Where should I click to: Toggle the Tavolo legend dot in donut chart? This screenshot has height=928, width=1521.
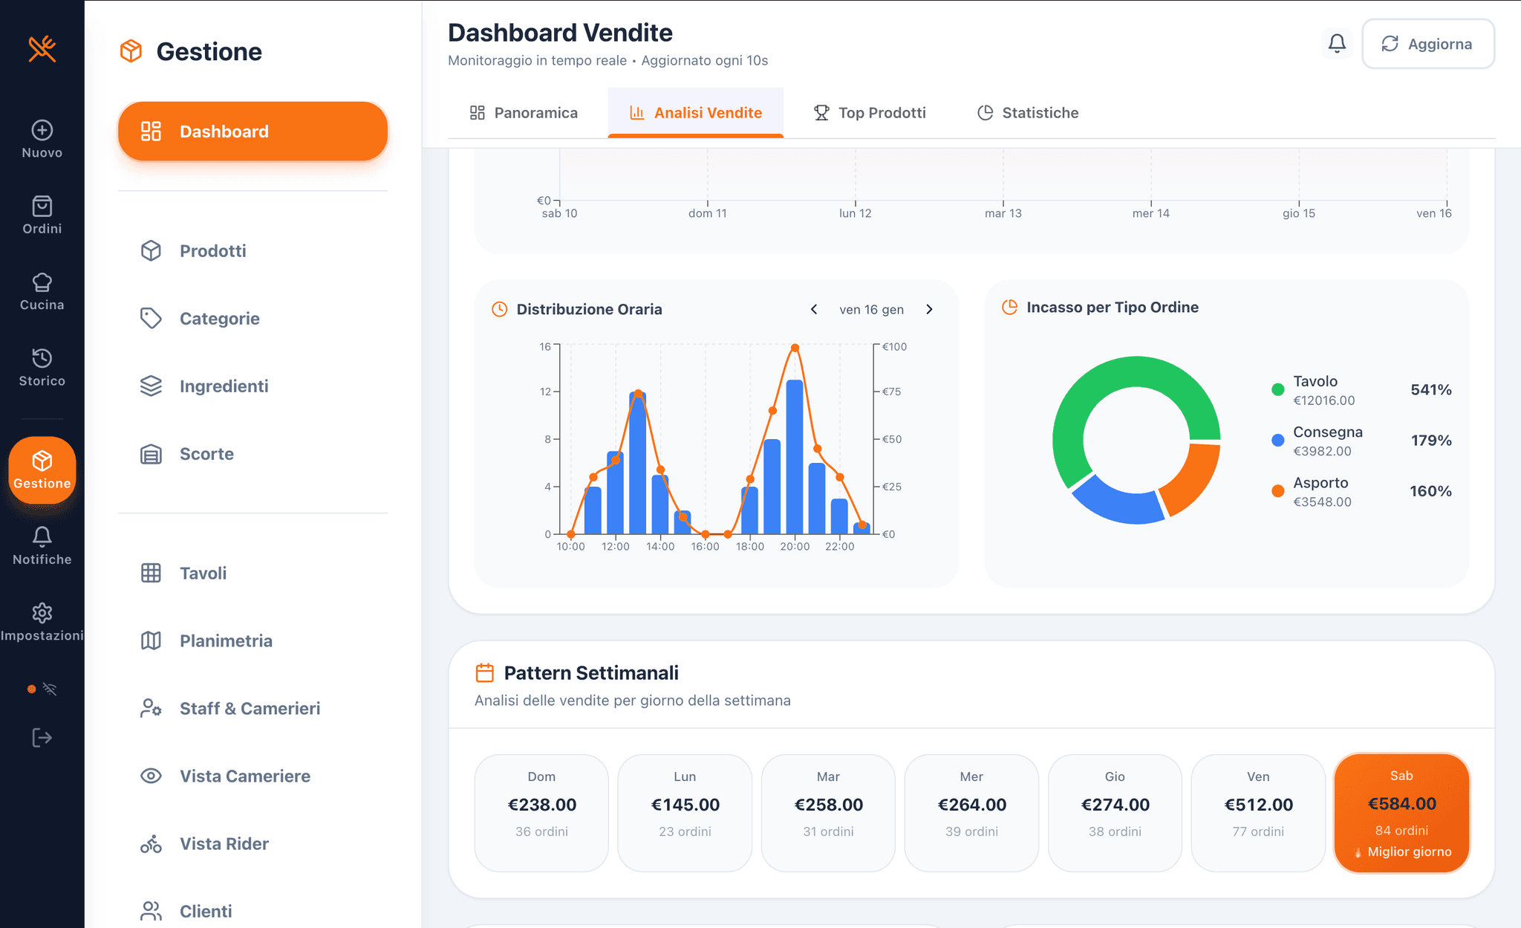click(x=1277, y=389)
